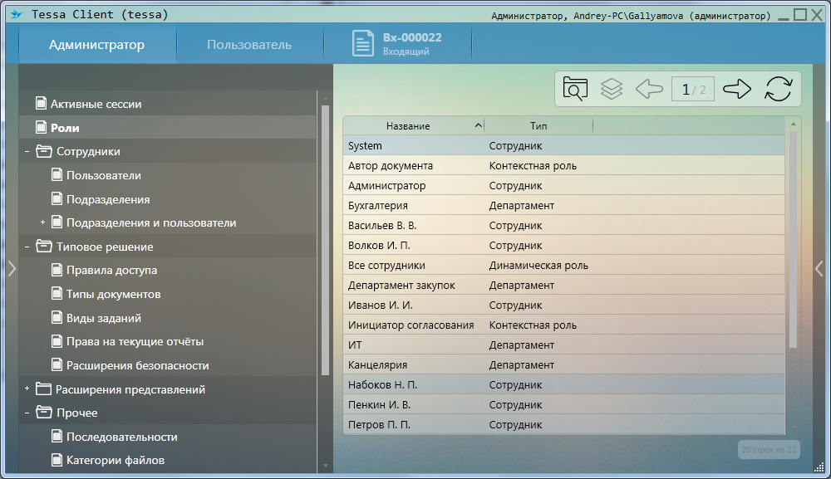Open the Bx-000022 incoming document tab

point(397,44)
